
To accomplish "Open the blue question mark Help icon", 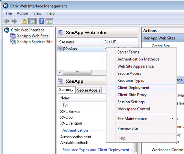I will pos(41,21).
